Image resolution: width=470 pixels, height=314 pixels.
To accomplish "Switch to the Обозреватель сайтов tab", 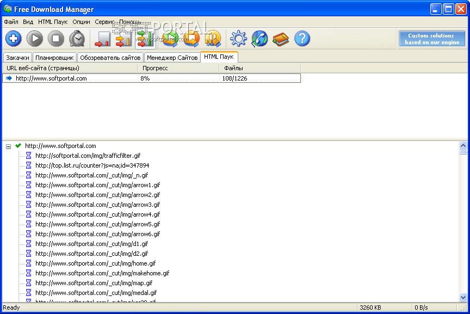I will [x=110, y=58].
